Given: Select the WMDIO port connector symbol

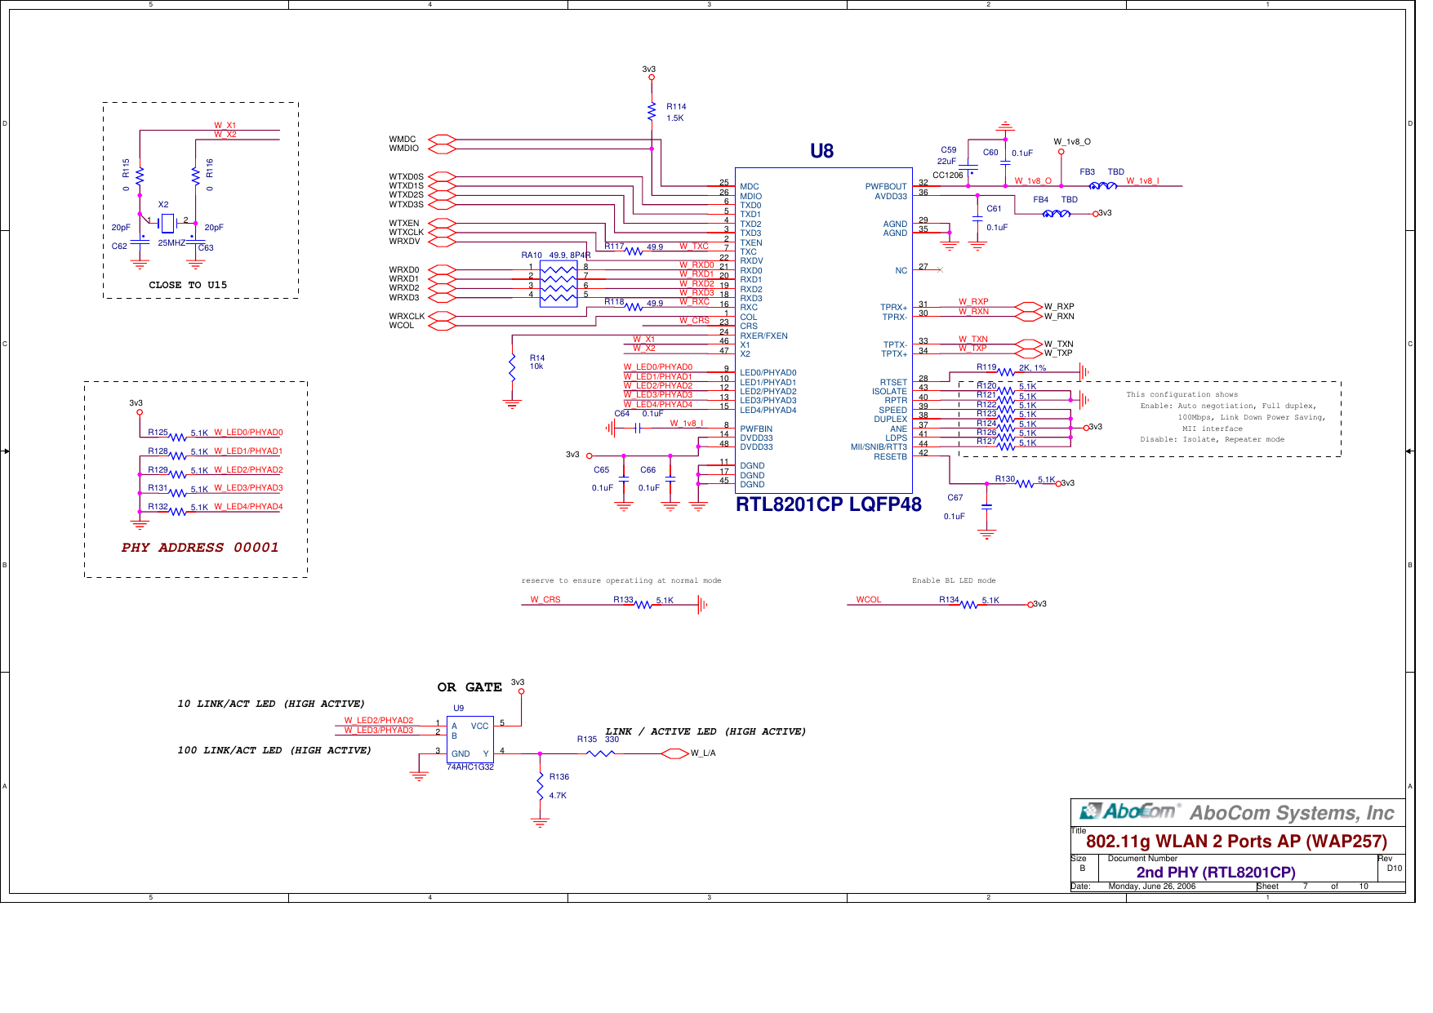Looking at the screenshot, I should [x=442, y=149].
